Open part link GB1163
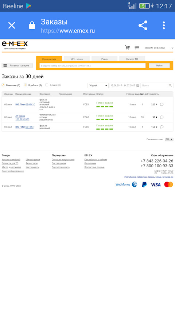The height and width of the screenshot is (312, 175). pos(30,127)
